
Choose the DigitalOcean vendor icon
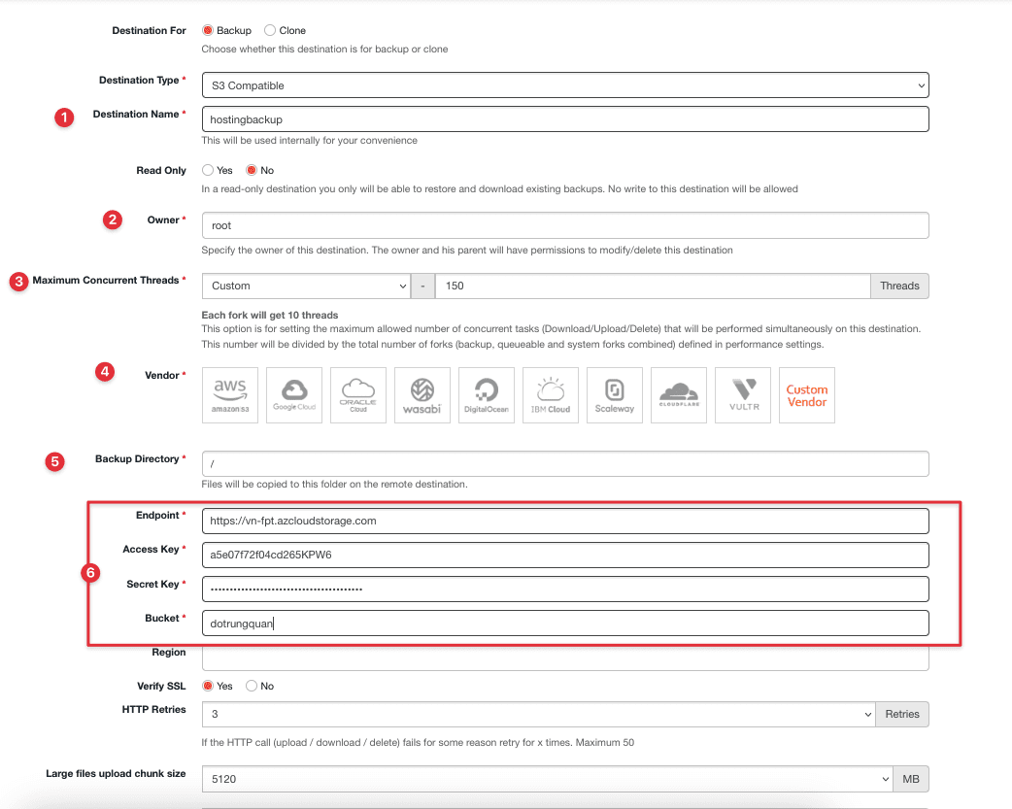(x=487, y=395)
